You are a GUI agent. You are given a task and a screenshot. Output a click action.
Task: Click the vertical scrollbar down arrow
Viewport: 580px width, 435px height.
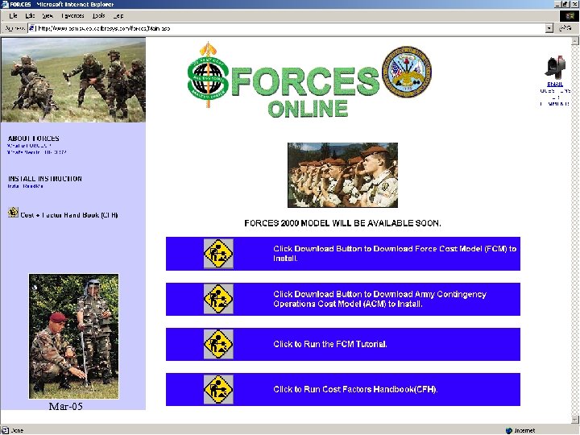tap(575, 420)
